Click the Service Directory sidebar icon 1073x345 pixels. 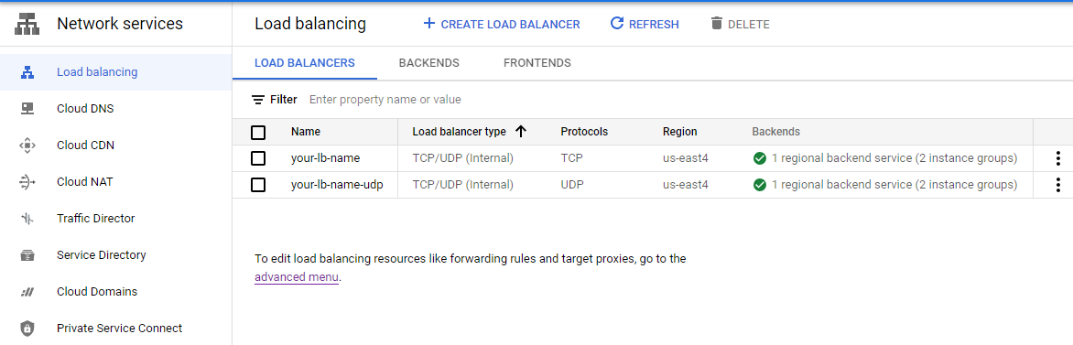click(27, 255)
